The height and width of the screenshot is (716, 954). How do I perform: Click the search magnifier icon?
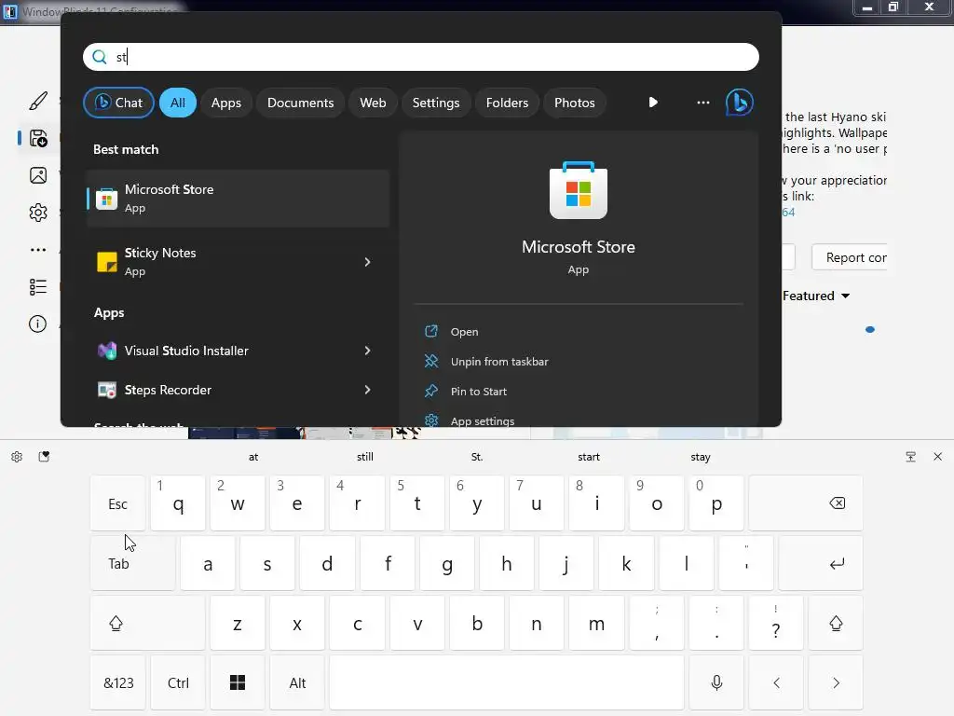99,57
